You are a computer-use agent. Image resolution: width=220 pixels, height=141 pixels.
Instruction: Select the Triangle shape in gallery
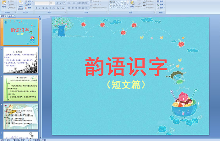pos(114,5)
